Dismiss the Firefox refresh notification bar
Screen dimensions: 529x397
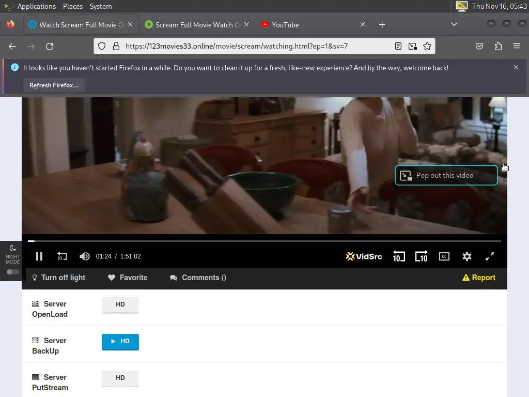[516, 68]
